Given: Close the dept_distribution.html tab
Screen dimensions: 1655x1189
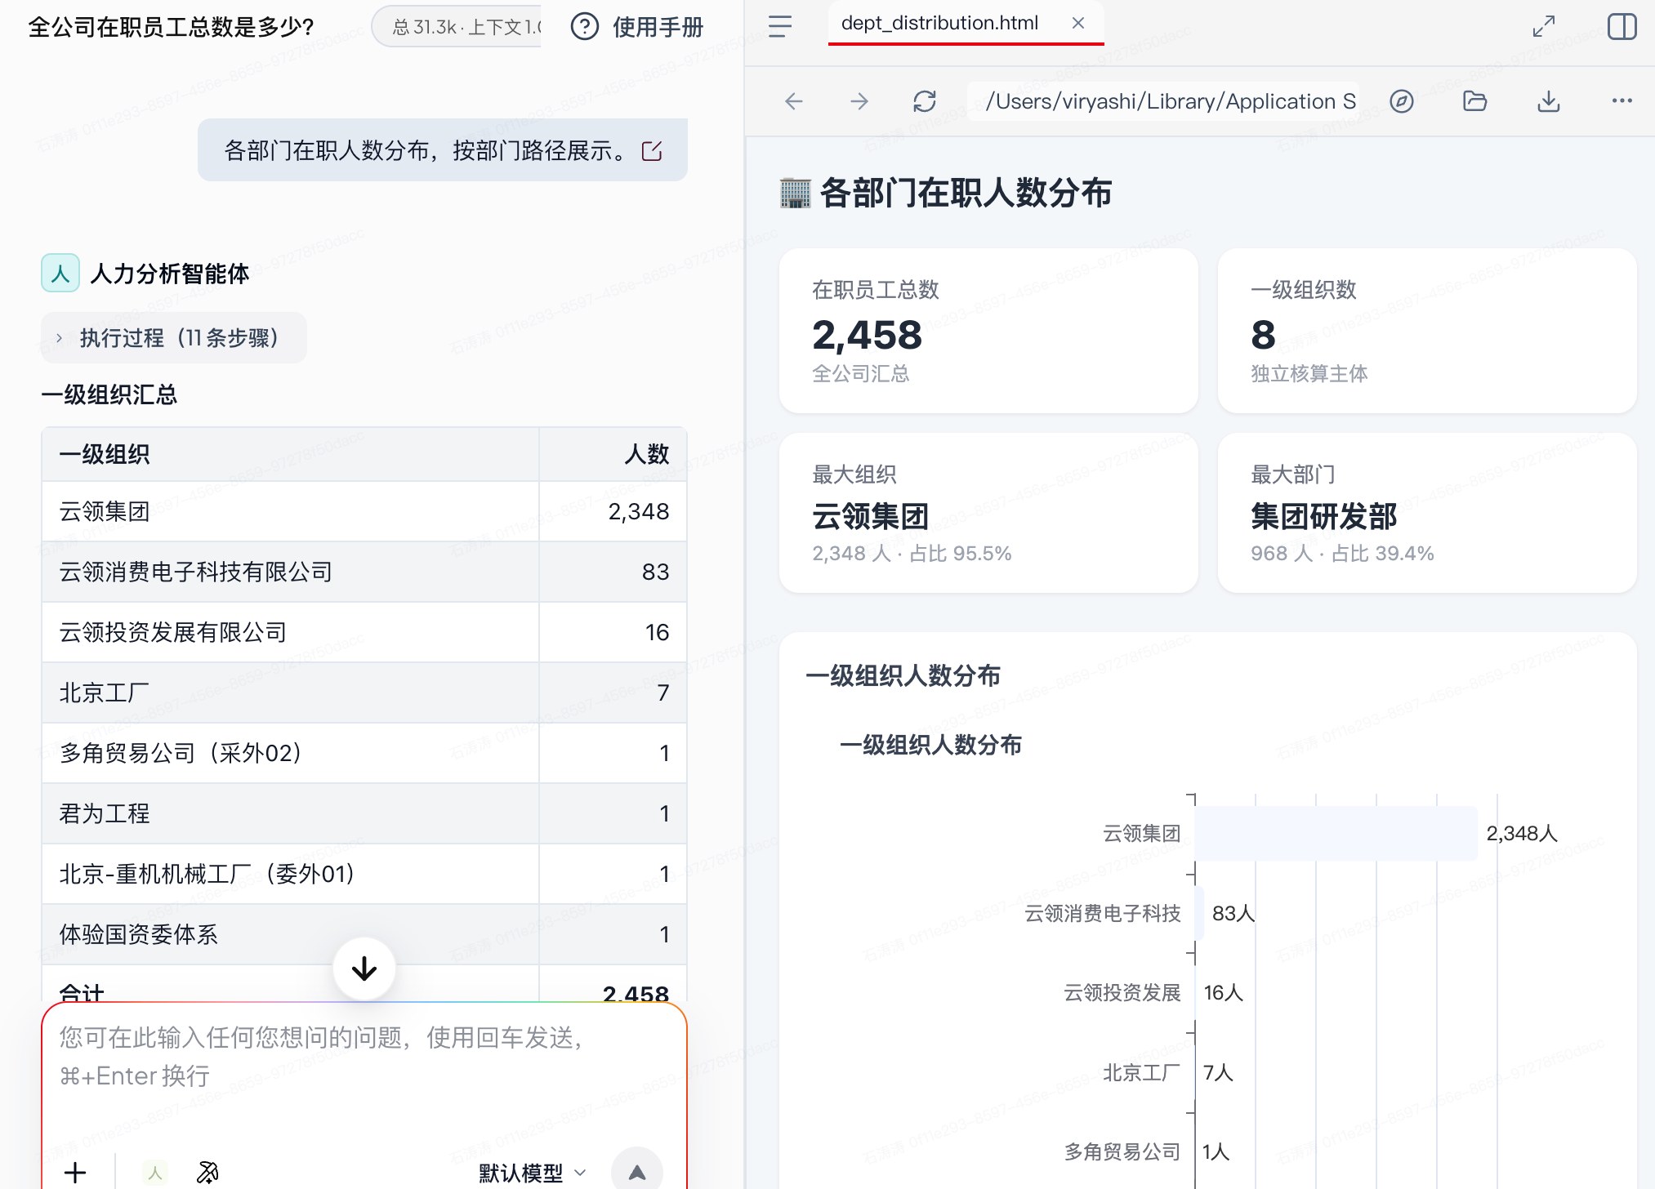Looking at the screenshot, I should point(1078,23).
